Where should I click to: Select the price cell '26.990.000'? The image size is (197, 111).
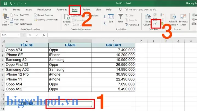[113, 65]
